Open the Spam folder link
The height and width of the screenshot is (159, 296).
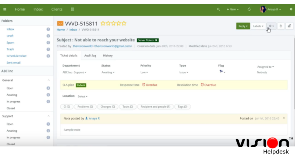(x=10, y=43)
